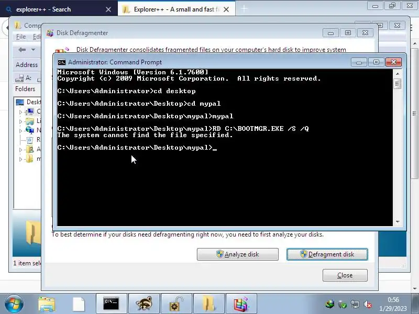Click the Disk Defragmenter title bar icon

coord(50,33)
